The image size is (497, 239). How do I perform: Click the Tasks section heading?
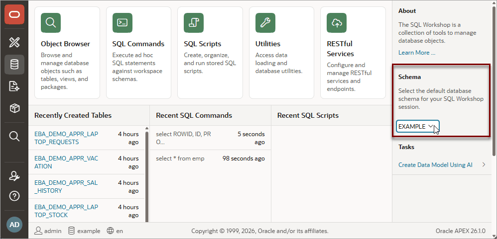pos(406,147)
